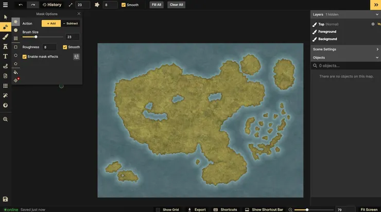Viewport: 381px width, 212px height.
Task: Select the grid mask brush option
Action: point(15,39)
